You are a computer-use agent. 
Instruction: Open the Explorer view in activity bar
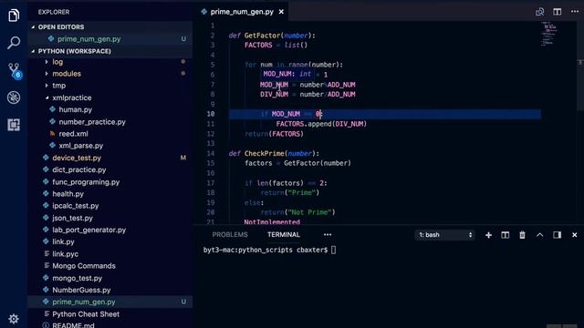14,15
